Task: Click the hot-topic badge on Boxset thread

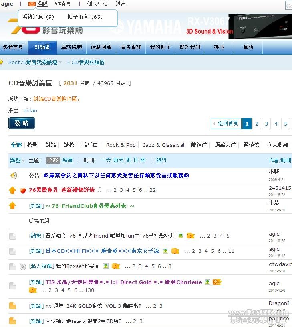Action: coord(116,266)
